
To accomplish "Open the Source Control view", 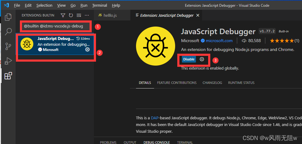I will (x=8, y=46).
